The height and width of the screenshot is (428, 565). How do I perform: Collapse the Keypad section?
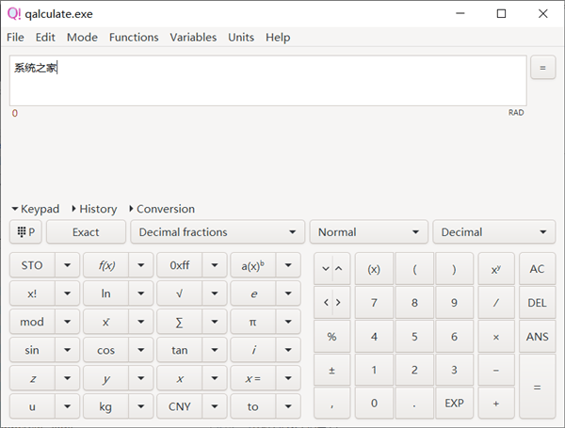tap(36, 209)
